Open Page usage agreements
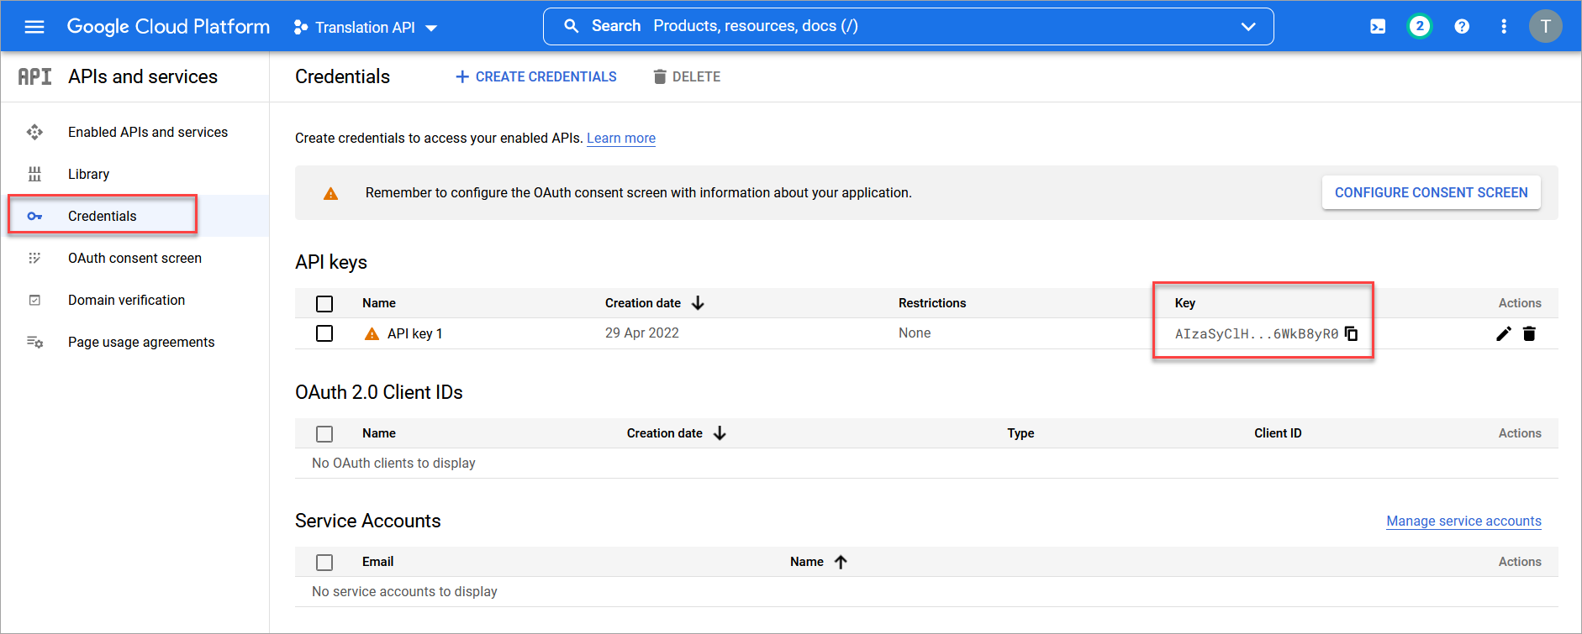This screenshot has height=634, width=1582. [141, 342]
